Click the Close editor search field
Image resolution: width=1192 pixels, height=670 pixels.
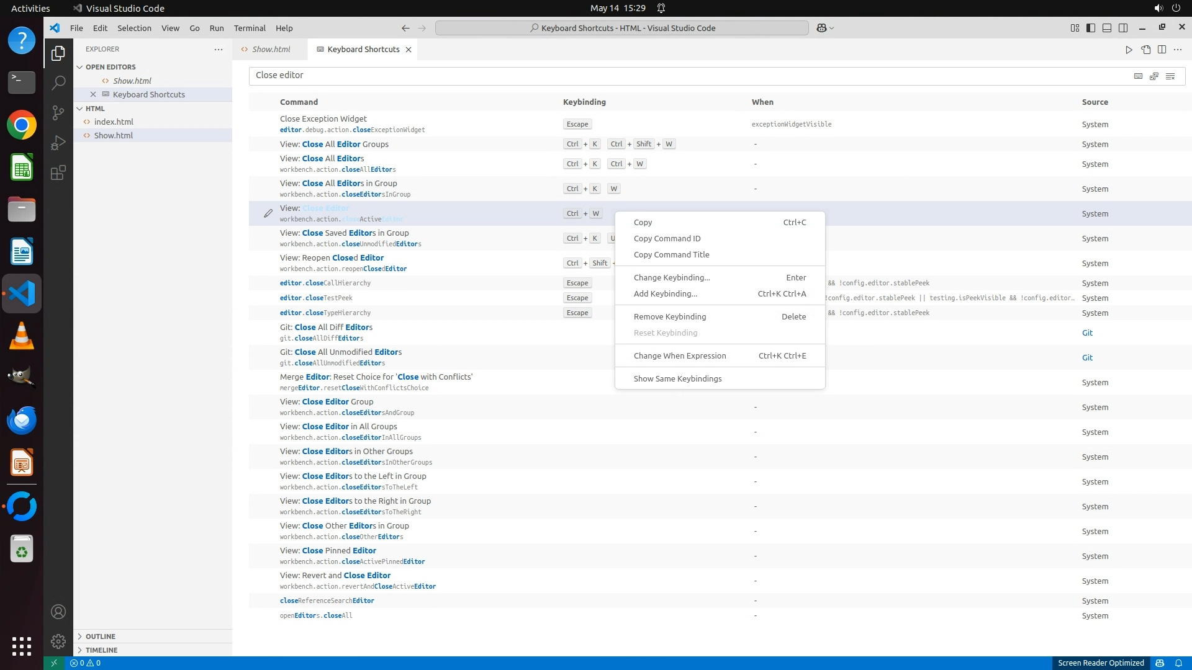tap(683, 75)
